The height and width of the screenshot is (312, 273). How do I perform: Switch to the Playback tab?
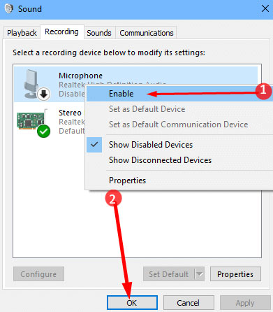[x=22, y=33]
